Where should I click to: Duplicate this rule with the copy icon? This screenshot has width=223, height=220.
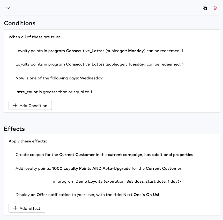coord(205,8)
